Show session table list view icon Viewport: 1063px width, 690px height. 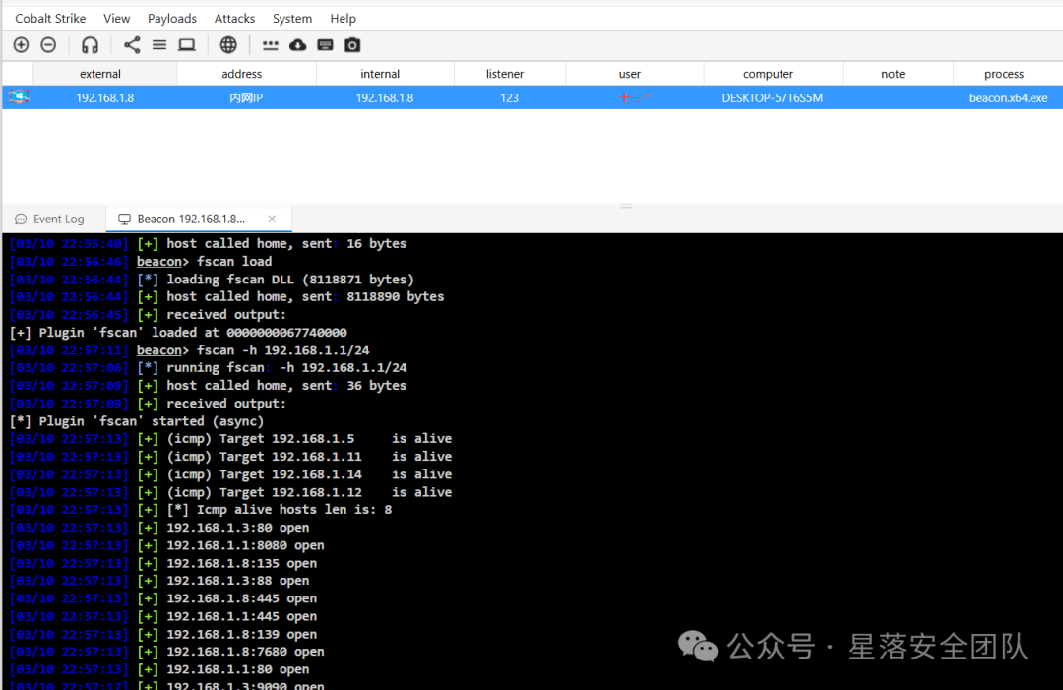point(159,44)
